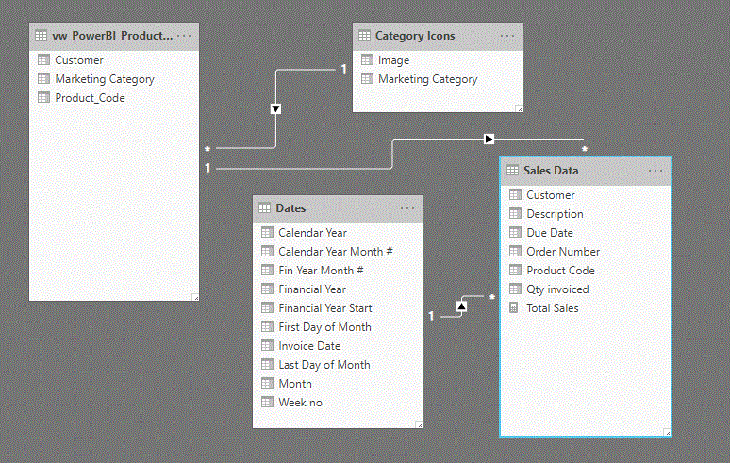Click resize handle of vw_PowerBI_Product table

click(x=195, y=297)
